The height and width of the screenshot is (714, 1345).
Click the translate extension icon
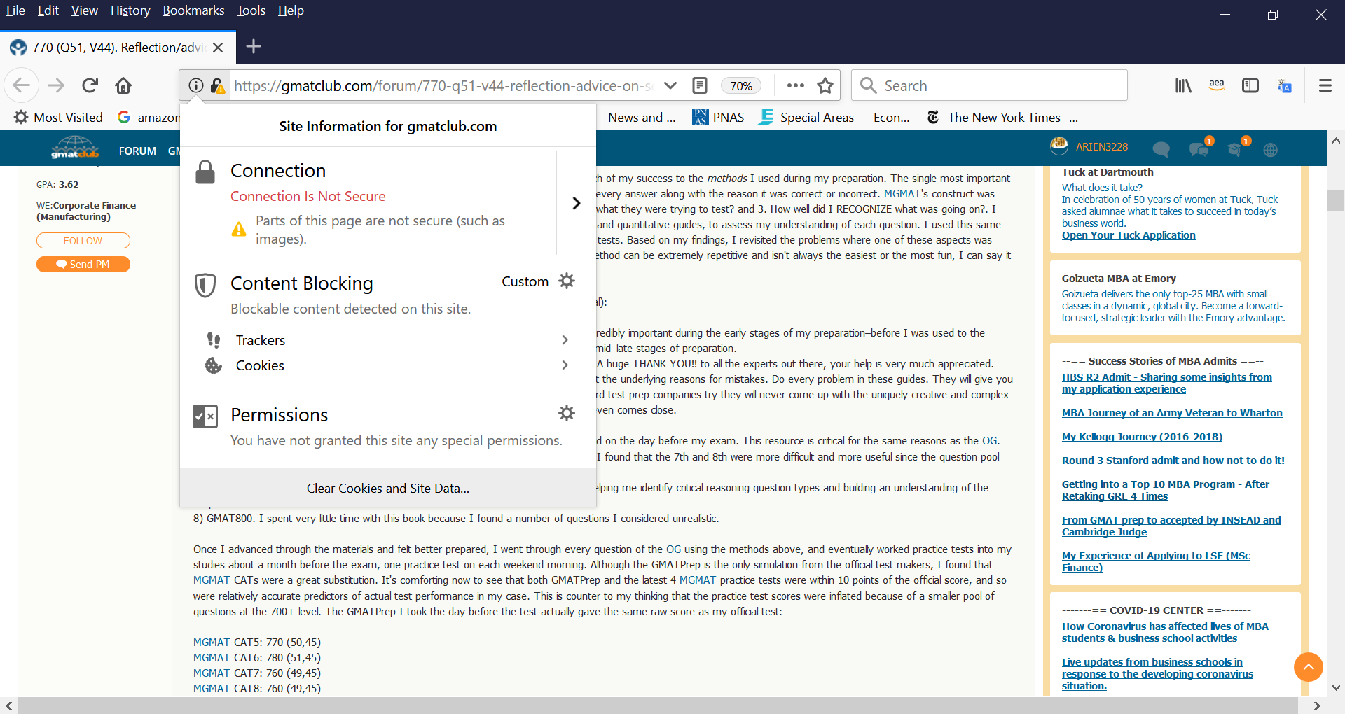[x=1285, y=85]
